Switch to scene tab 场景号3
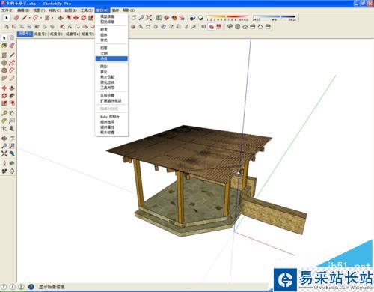The image size is (374, 292). (56, 34)
